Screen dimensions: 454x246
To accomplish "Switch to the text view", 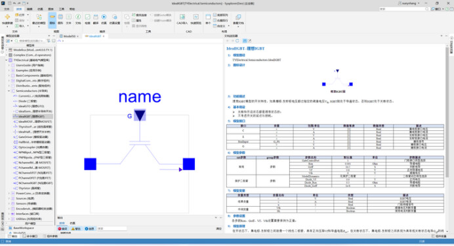I will coord(69,19).
